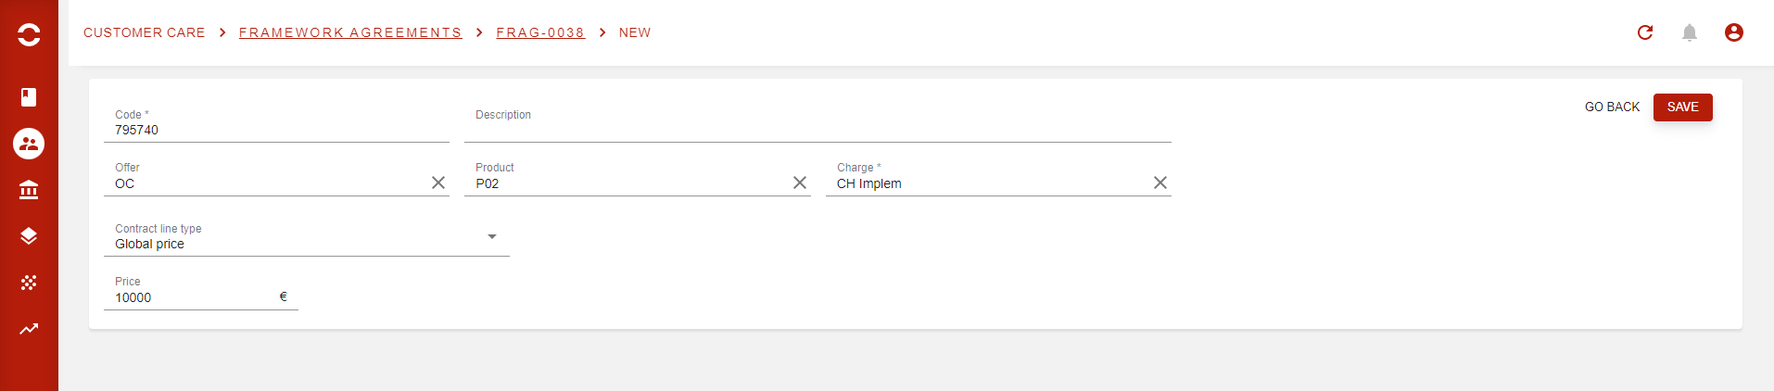Go to Framework Agreements breadcrumb

(350, 32)
